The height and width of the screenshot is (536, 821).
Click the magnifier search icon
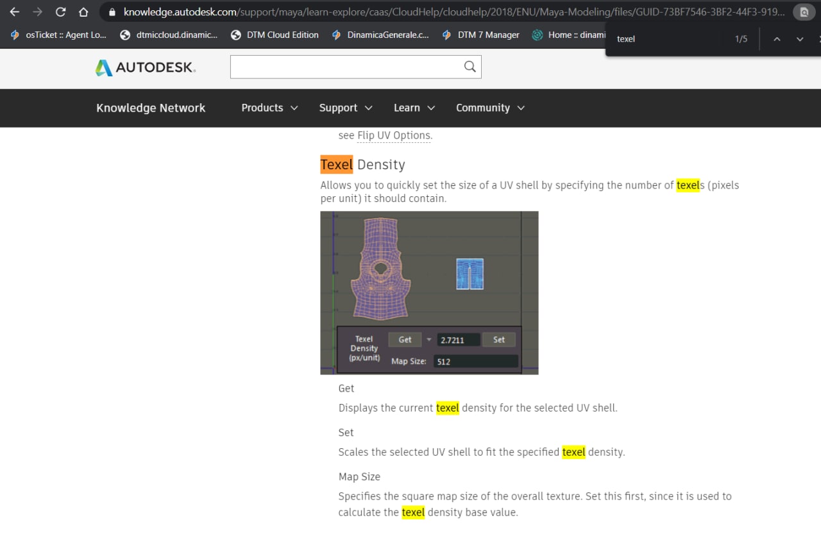(470, 67)
